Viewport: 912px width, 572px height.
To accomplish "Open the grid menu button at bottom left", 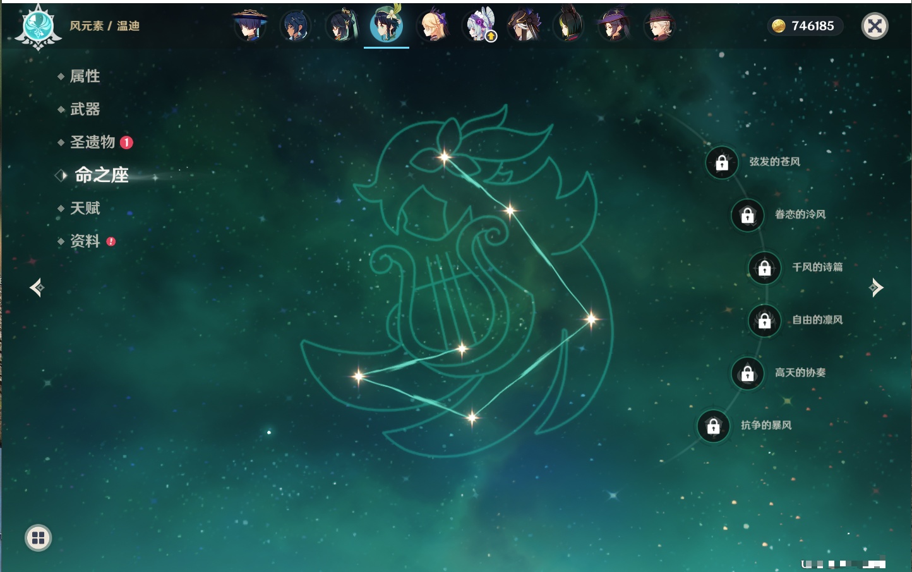I will point(39,538).
